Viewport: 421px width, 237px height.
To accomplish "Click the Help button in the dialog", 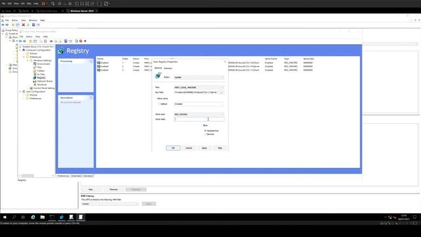I will pos(220,148).
